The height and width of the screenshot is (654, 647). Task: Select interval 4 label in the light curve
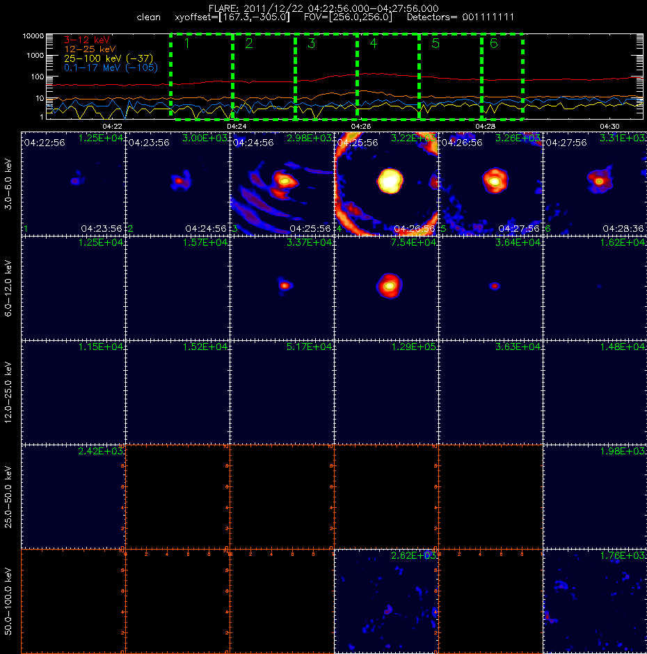(374, 43)
